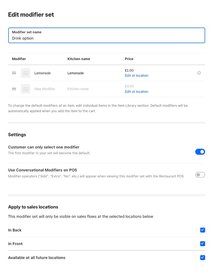
Task: Edit the Lemonade kitchen name field
Action: [x=76, y=73]
